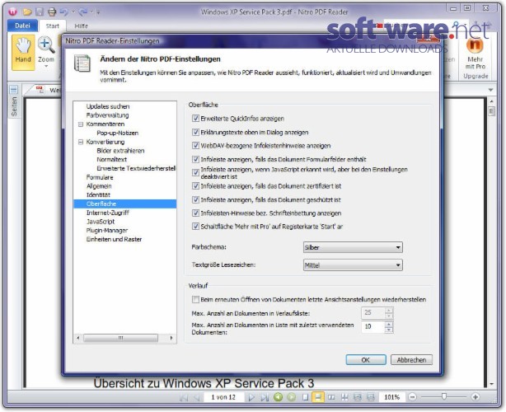Click the OK button
This screenshot has width=506, height=412.
click(366, 360)
